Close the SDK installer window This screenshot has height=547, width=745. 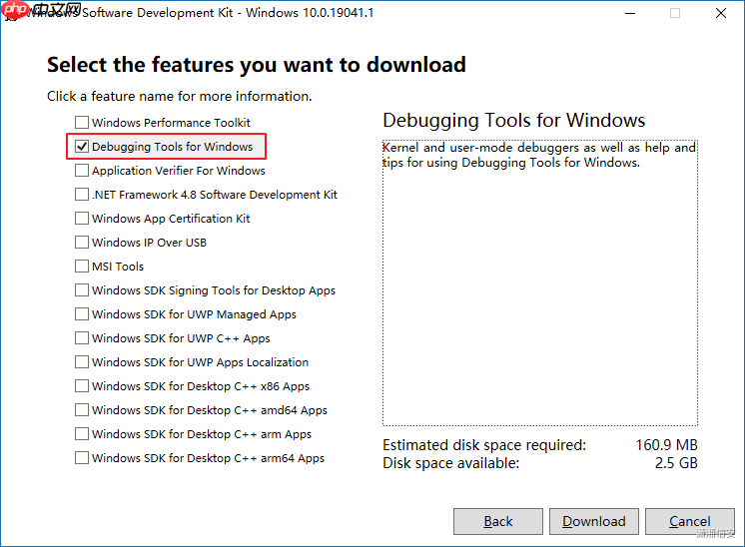[x=721, y=13]
